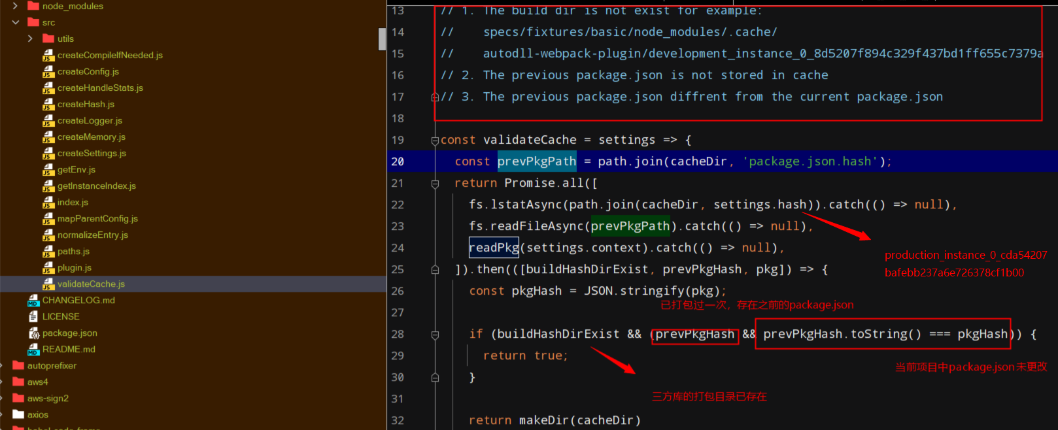Image resolution: width=1058 pixels, height=430 pixels.
Task: Click lstatAsync on line 22
Action: point(526,205)
